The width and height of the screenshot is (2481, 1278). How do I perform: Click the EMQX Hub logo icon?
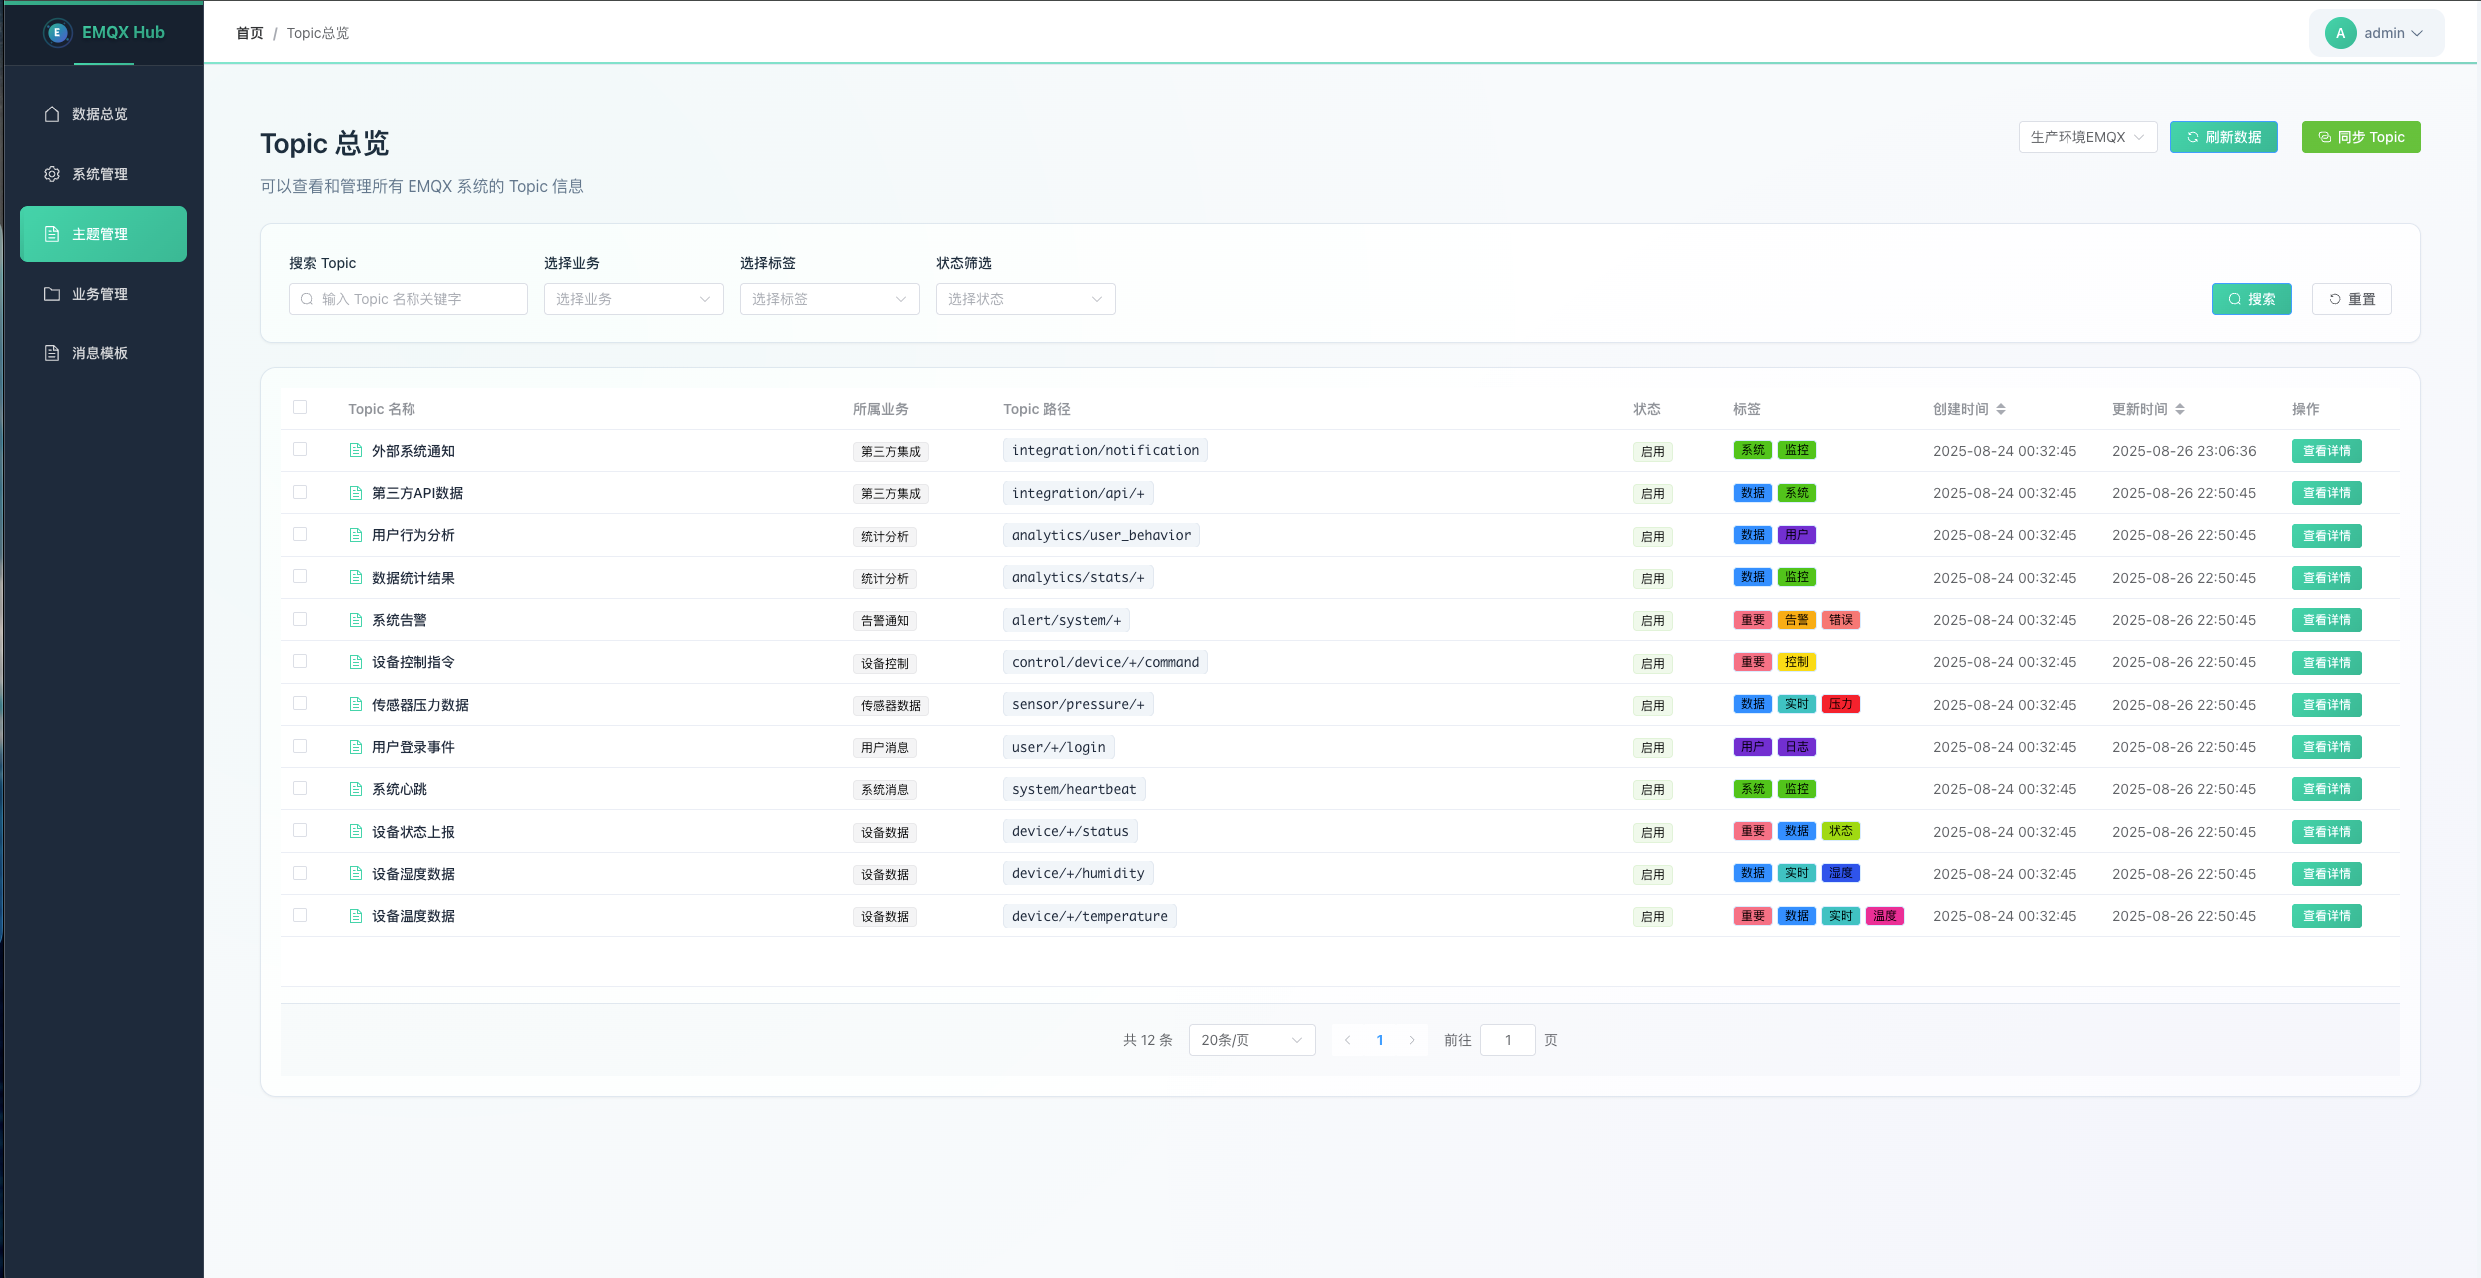point(57,33)
